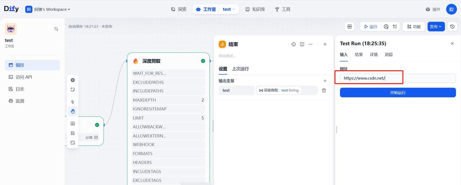
Task: Go to 探索 explore tab
Action: (x=179, y=9)
